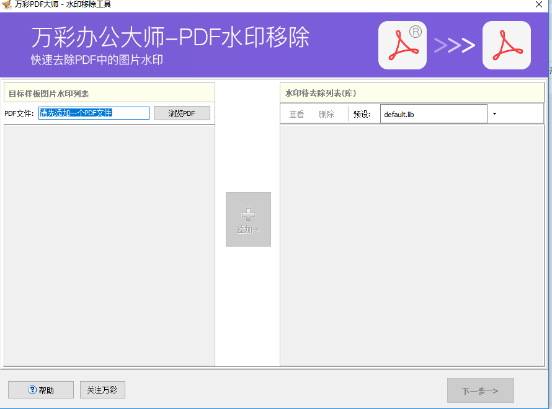Viewport: 552px width, 409px height.
Task: Click the empty removal library list area
Action: (x=412, y=245)
